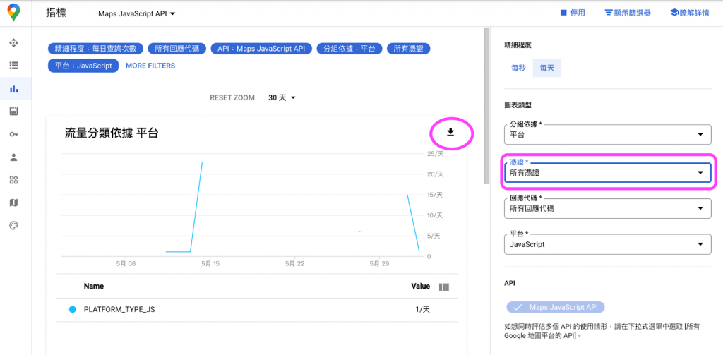
Task: Click the 精細程度：每日查詢次數 filter chip
Action: click(x=96, y=49)
